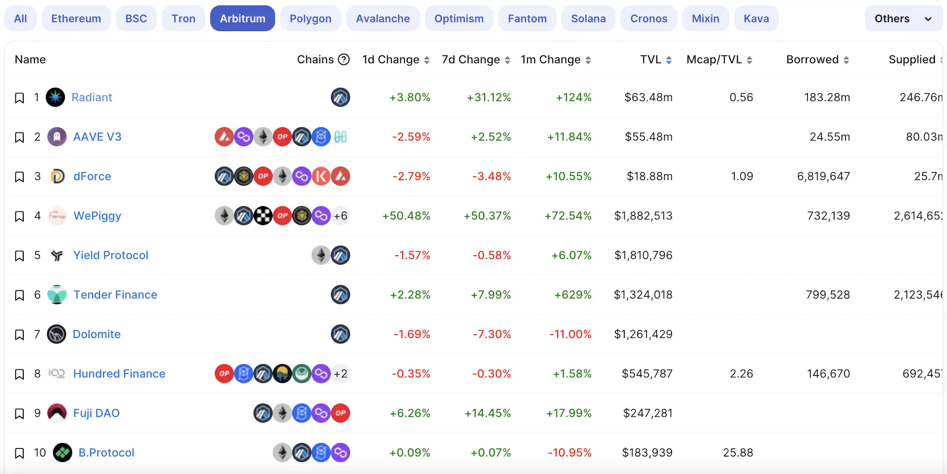Click the Fuji DAO logo icon
Viewport: 947px width, 474px height.
point(57,413)
